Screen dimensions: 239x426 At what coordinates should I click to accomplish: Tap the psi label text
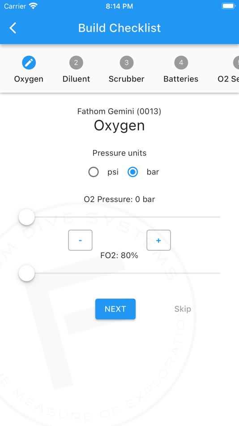pyautogui.click(x=113, y=172)
